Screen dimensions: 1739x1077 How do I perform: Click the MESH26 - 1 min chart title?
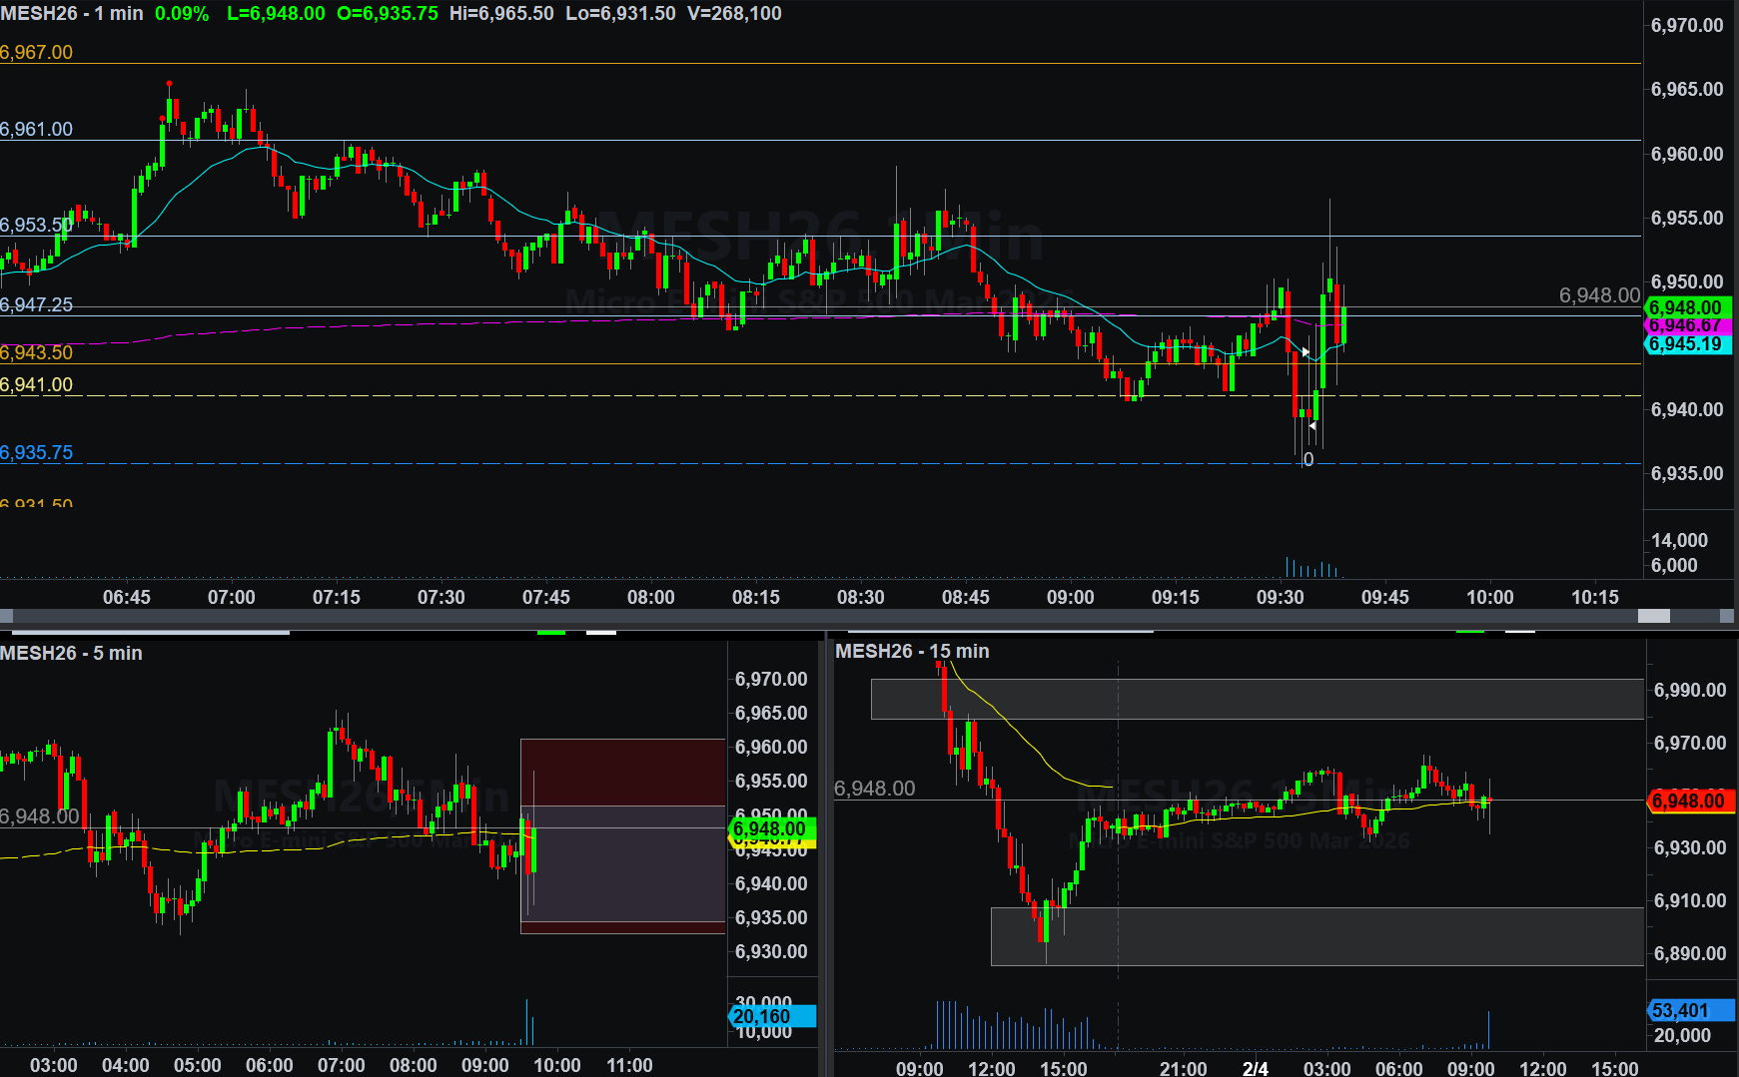tap(72, 14)
